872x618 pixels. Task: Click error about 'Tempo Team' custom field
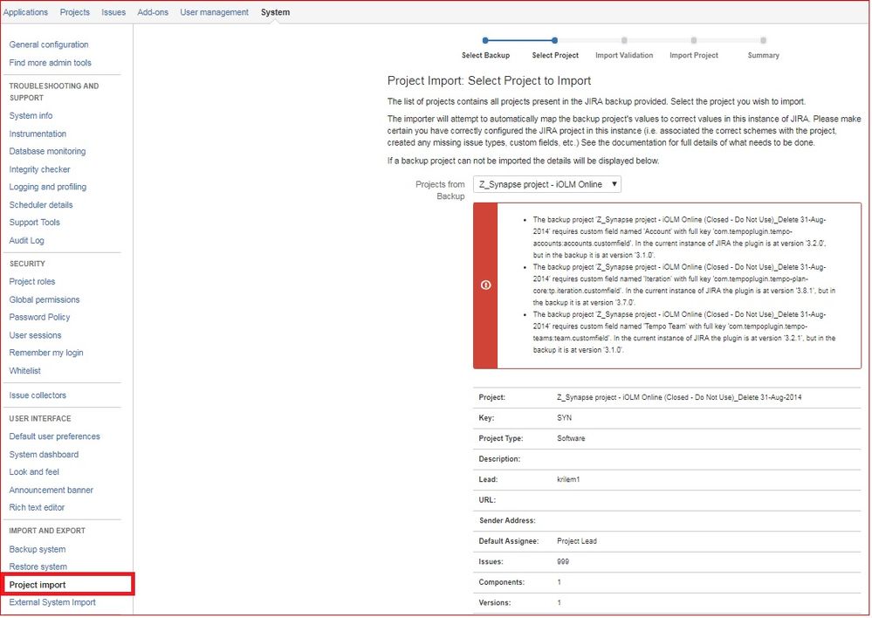684,332
